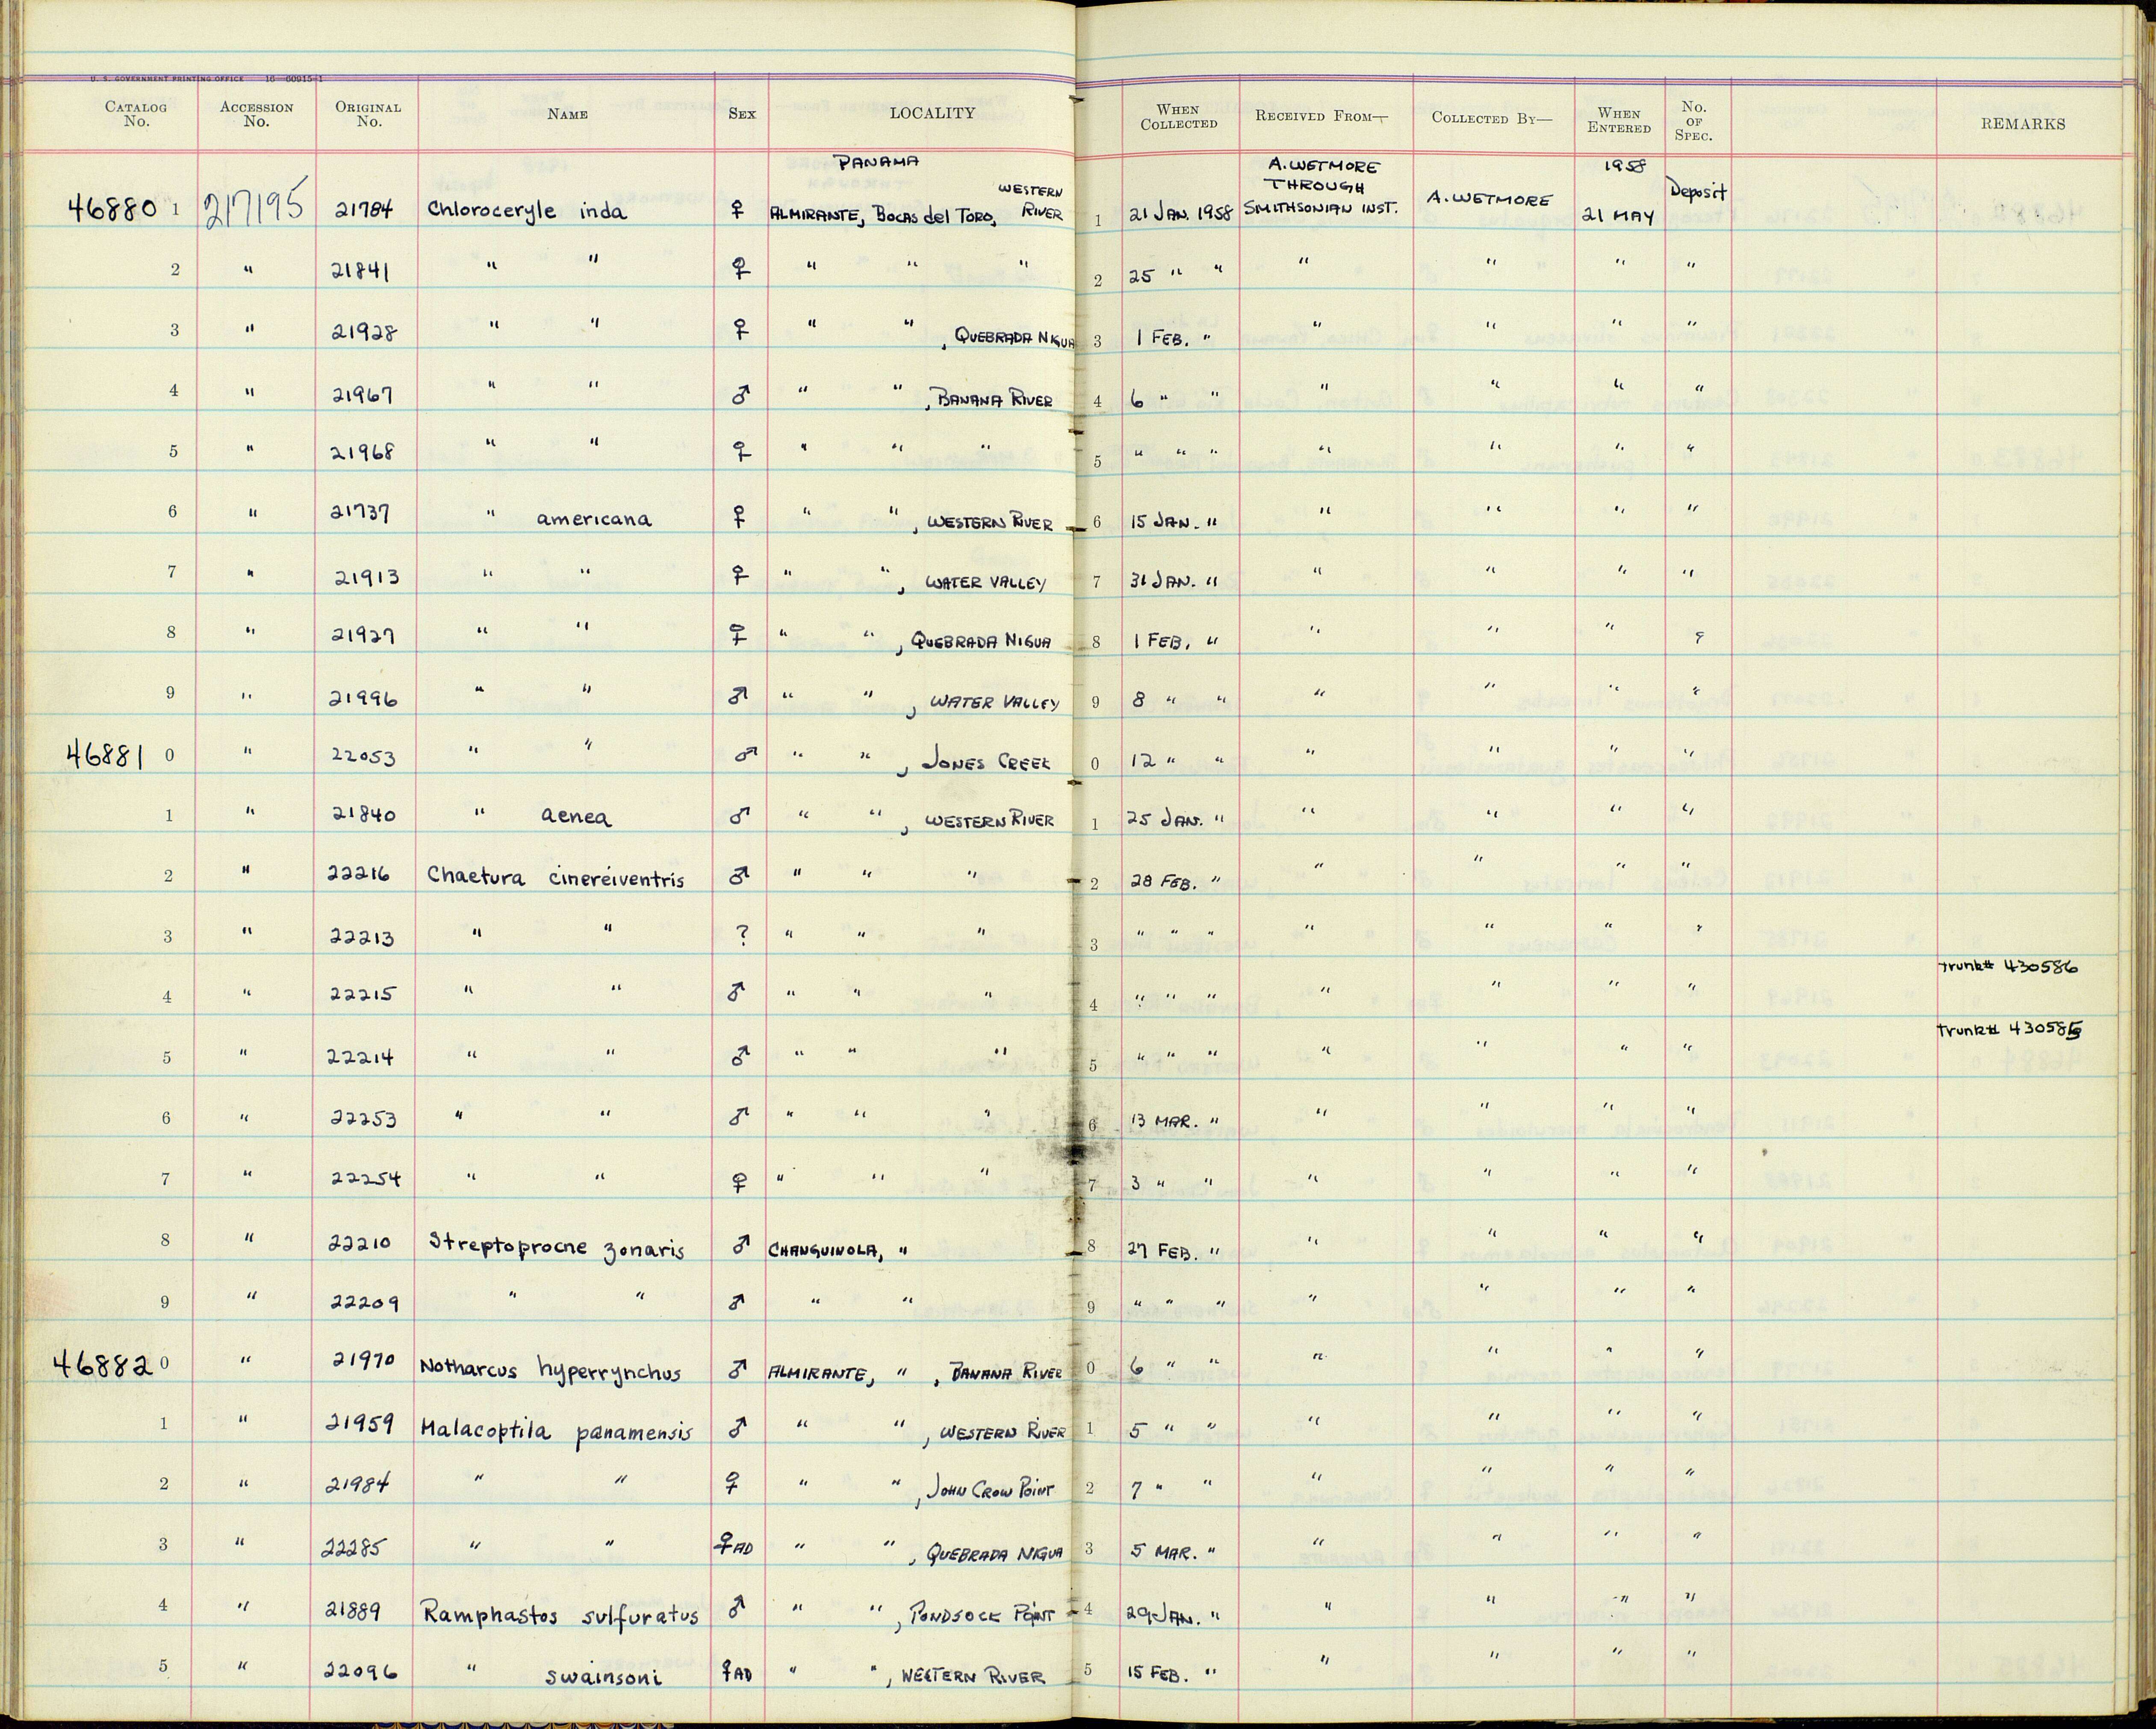Click the 'Collected By' column header
Image resolution: width=2156 pixels, height=1729 pixels.
pyautogui.click(x=1493, y=117)
